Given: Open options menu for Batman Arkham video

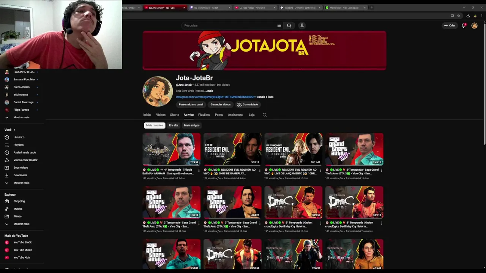Looking at the screenshot, I should 199,170.
